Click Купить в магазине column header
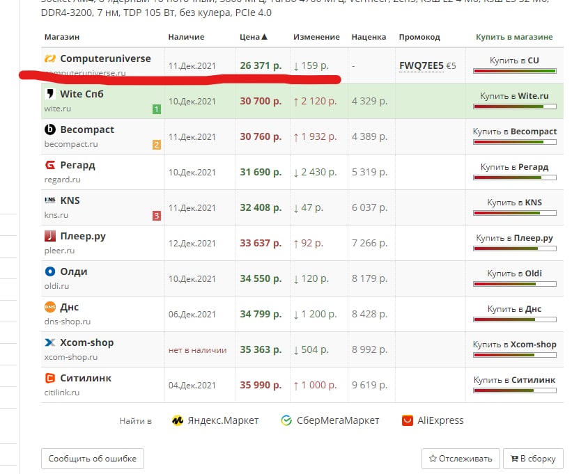This screenshot has width=588, height=474. (x=514, y=37)
